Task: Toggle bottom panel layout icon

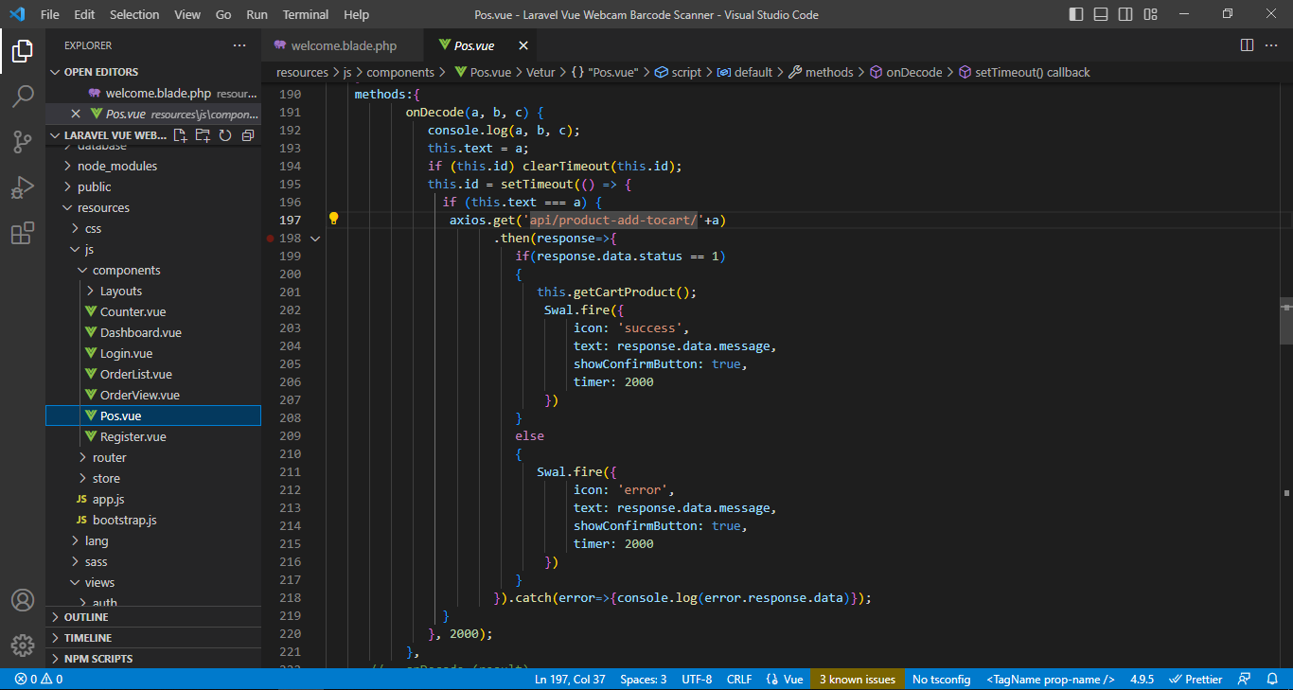Action: [x=1101, y=14]
